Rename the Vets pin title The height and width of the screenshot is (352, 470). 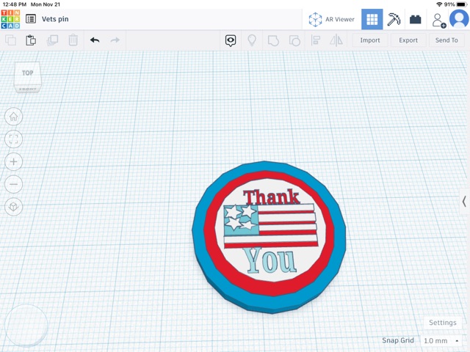[55, 19]
